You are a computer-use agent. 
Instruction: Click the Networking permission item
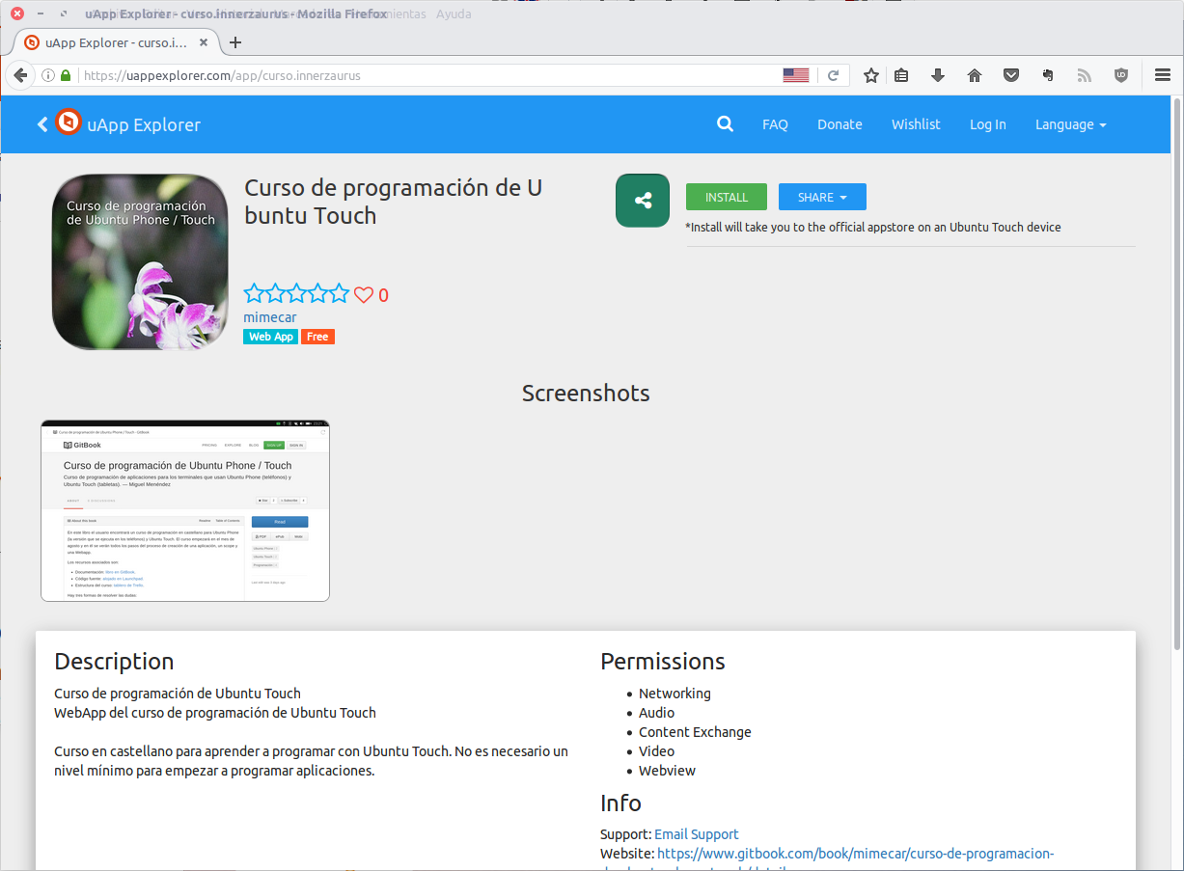point(675,694)
